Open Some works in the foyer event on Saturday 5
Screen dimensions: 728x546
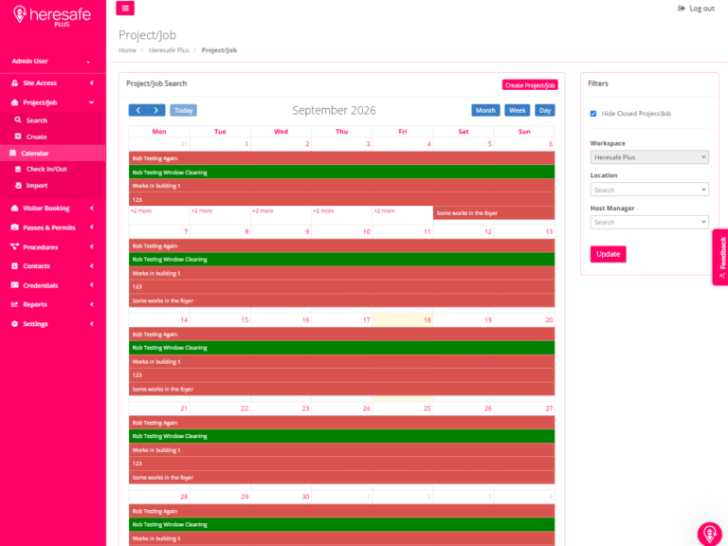(494, 213)
